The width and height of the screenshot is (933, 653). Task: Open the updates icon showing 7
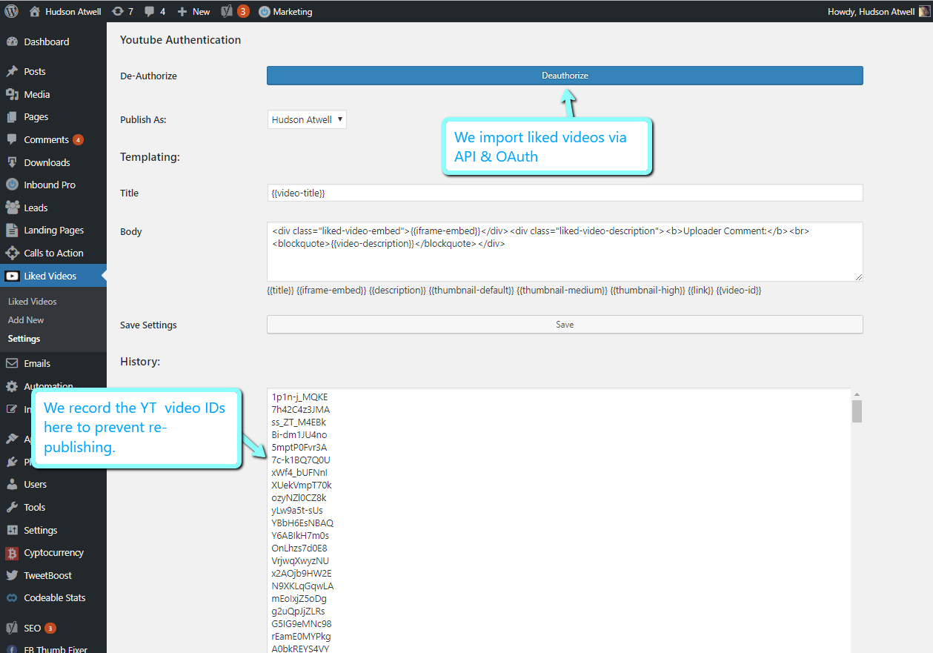point(118,11)
